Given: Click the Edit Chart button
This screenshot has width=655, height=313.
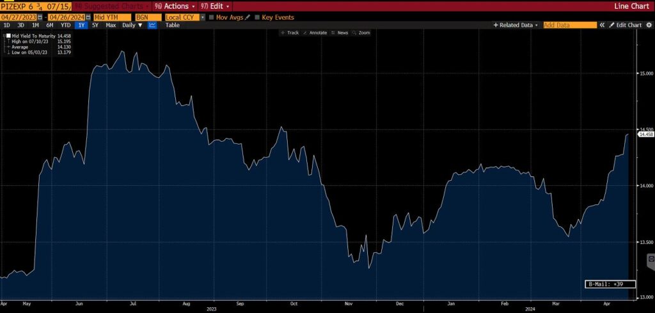Looking at the screenshot, I should [625, 25].
